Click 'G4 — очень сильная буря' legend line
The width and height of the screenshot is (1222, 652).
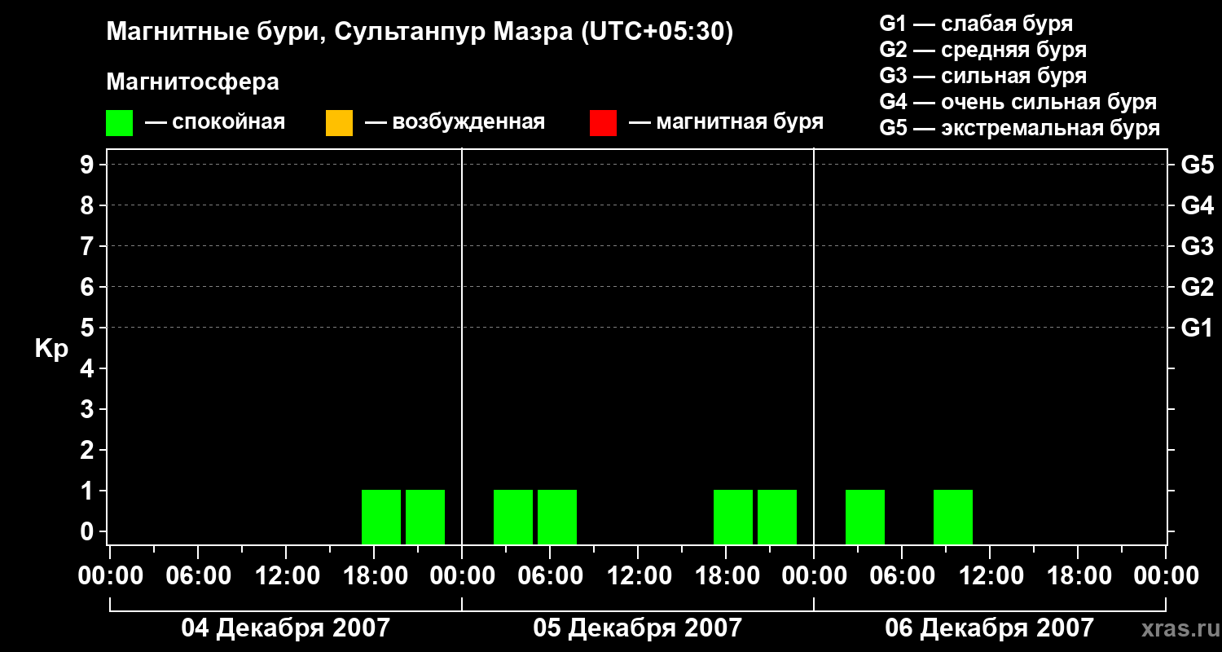[x=1018, y=102]
